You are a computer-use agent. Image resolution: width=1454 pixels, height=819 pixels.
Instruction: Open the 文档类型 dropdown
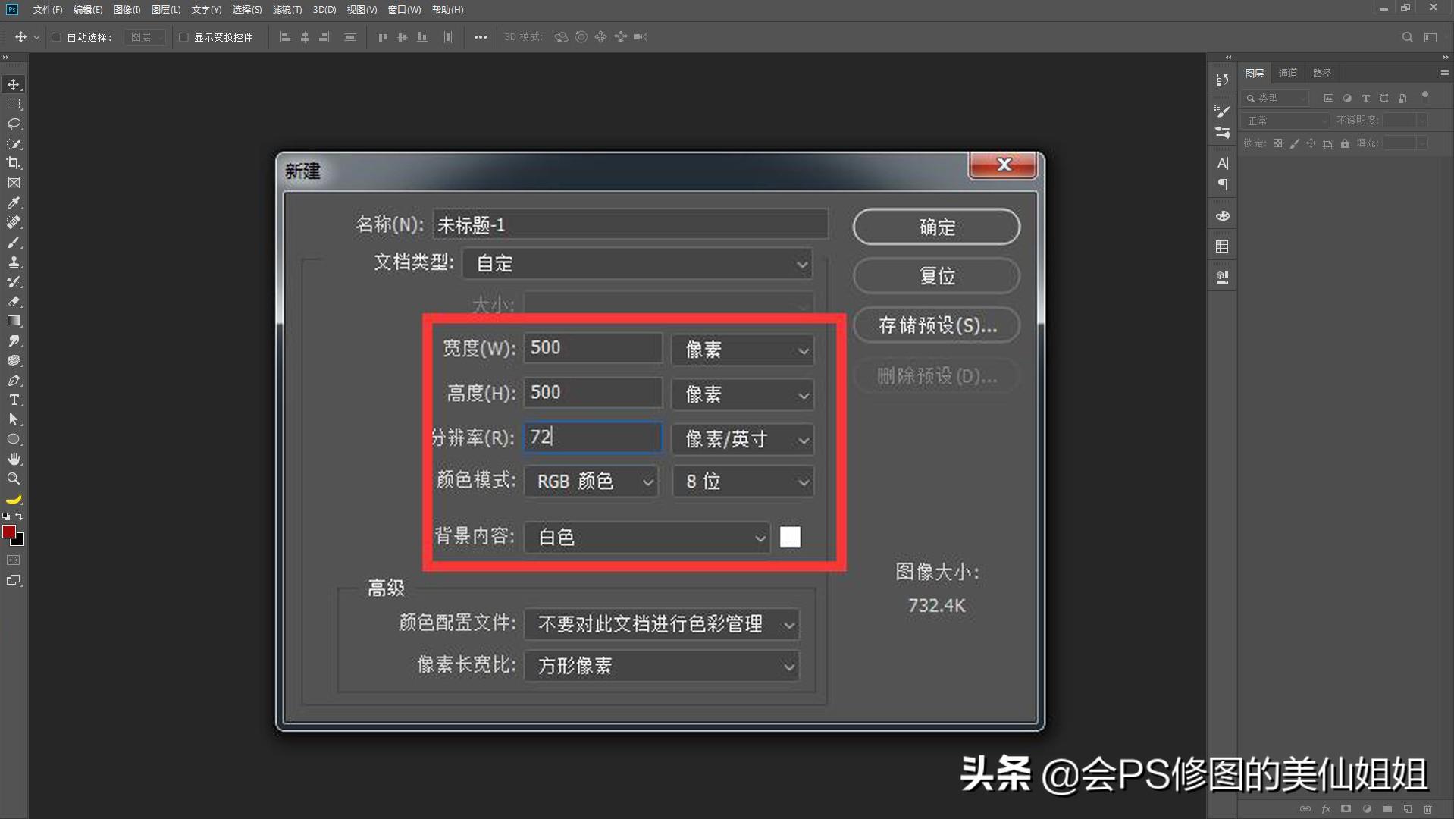coord(638,264)
